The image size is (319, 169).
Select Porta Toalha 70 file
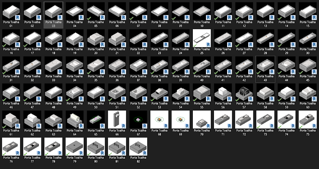(x=202, y=119)
